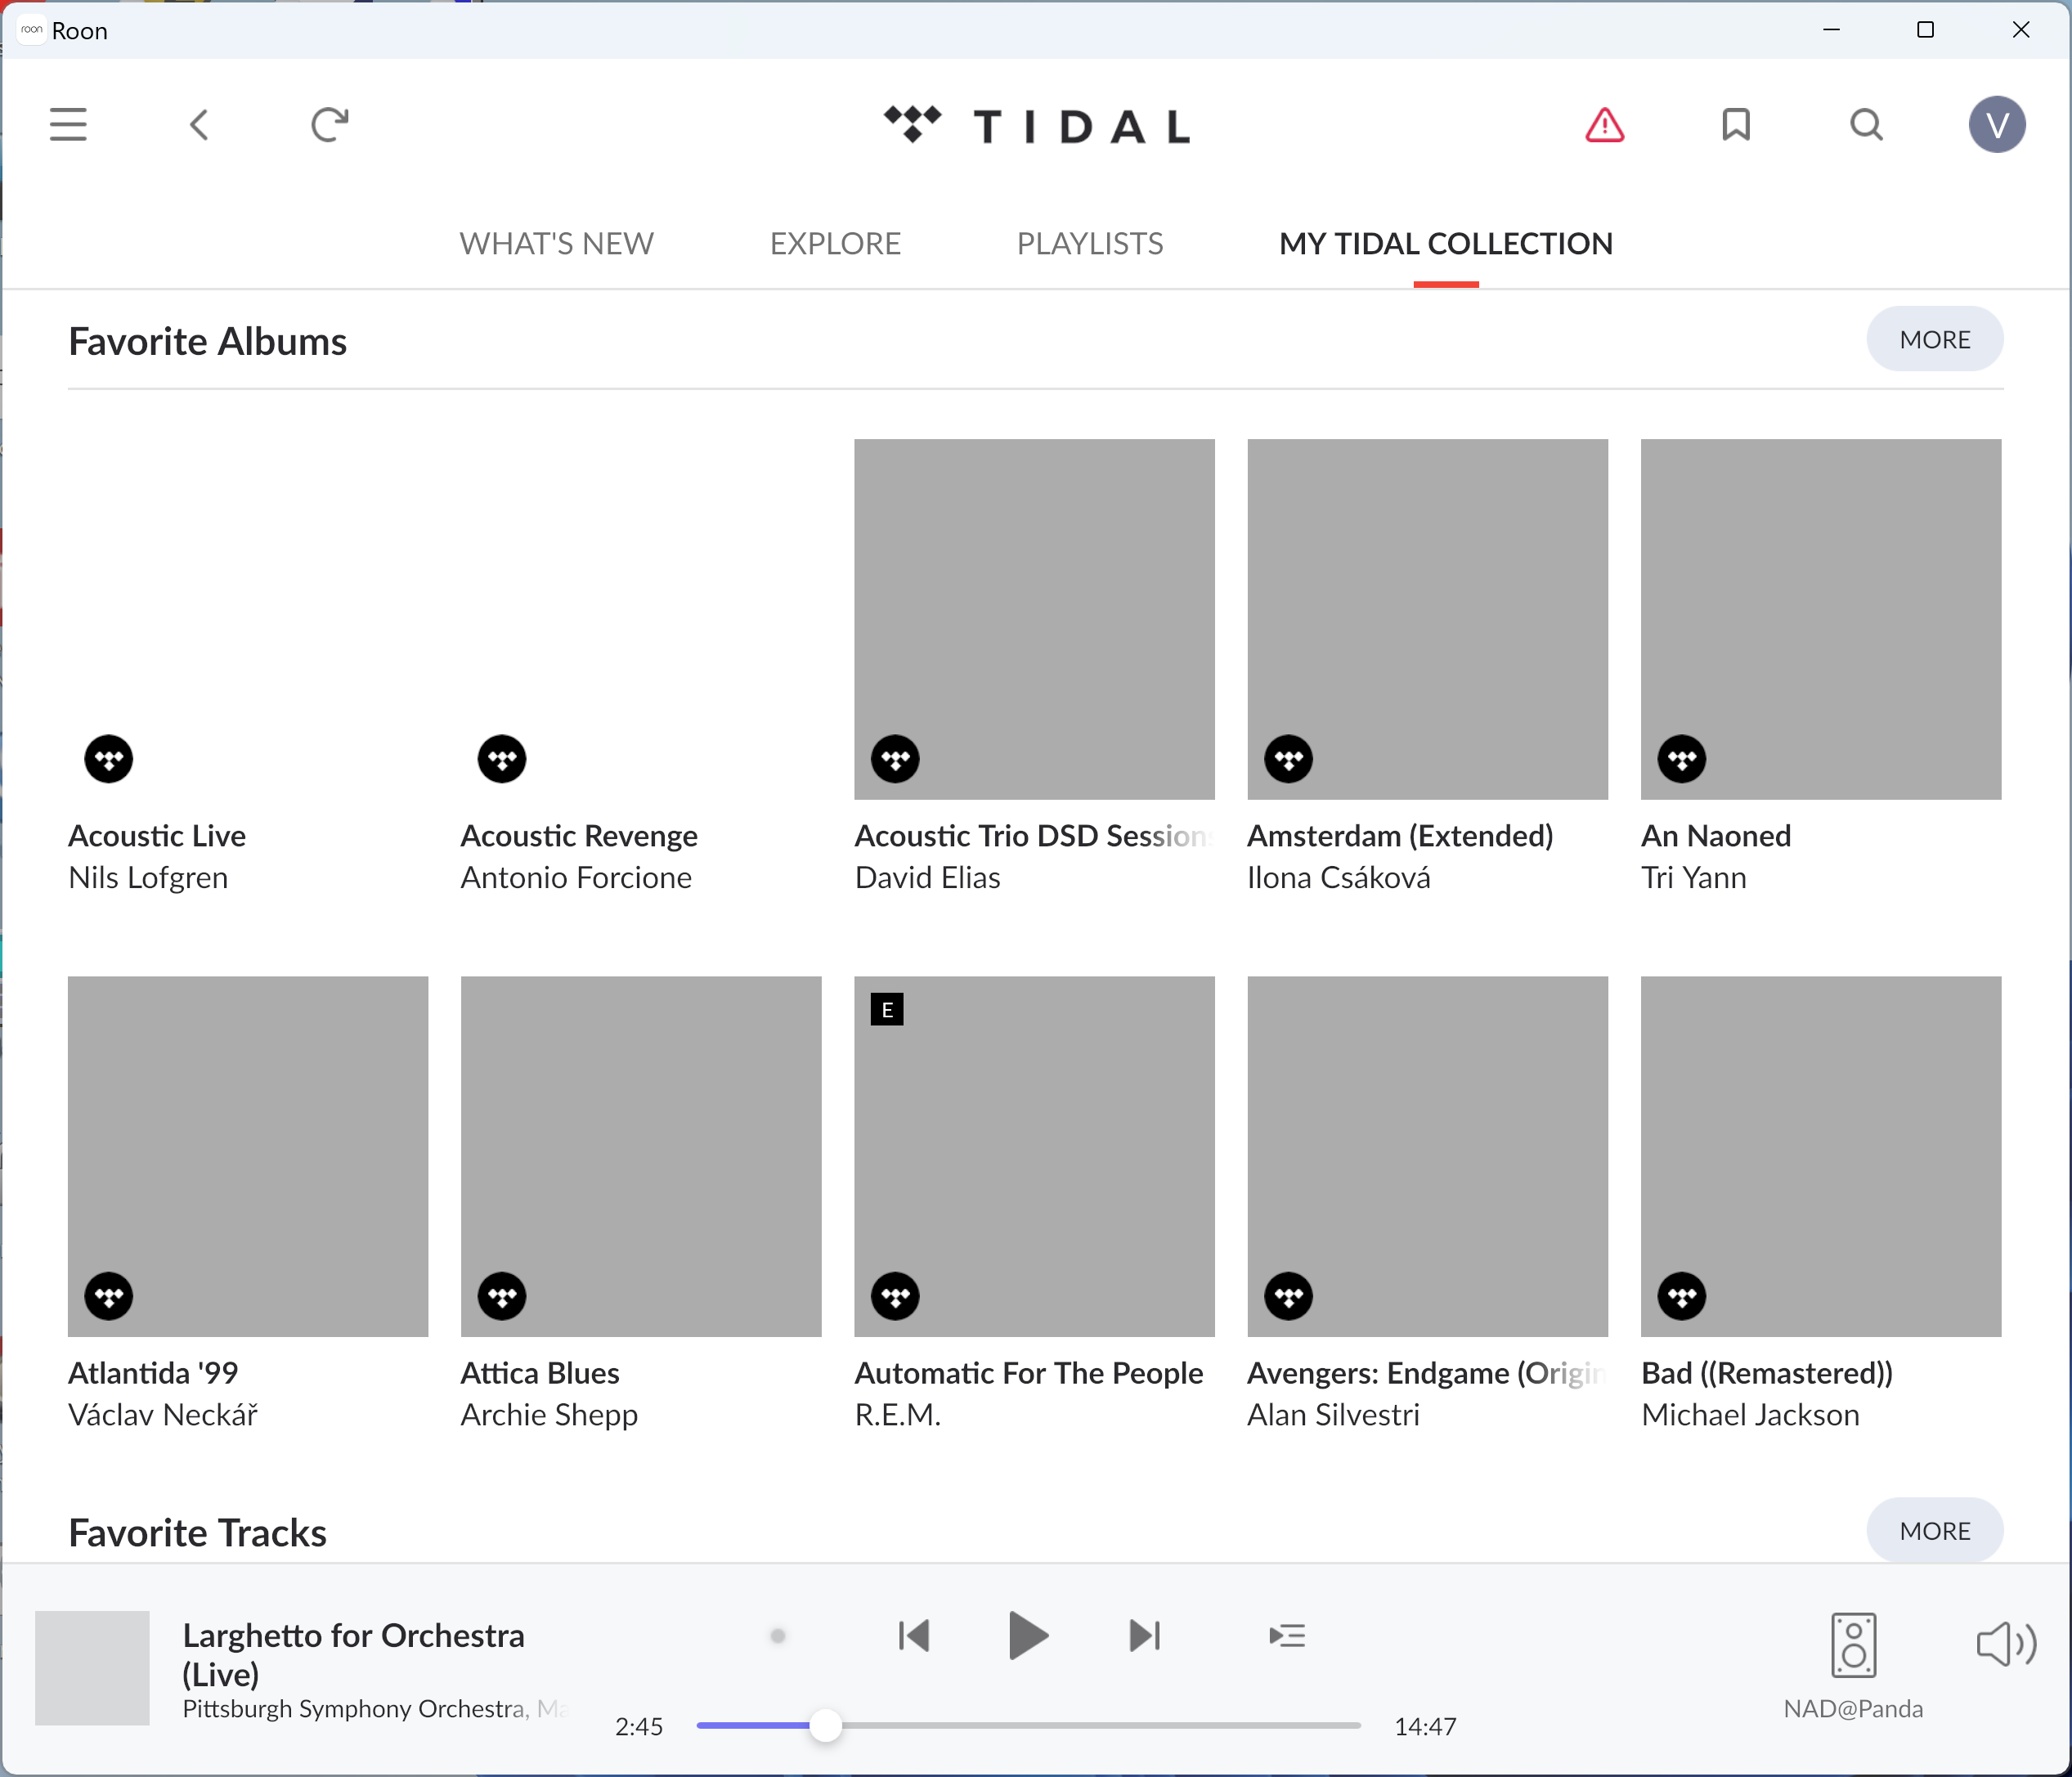
Task: Click the TIDAL badge on Amsterdam (Extended)
Action: point(1288,759)
